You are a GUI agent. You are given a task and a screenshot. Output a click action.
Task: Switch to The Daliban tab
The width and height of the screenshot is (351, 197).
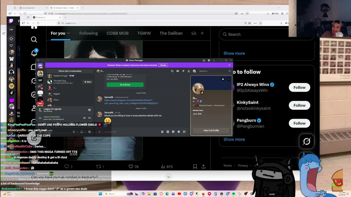171,33
